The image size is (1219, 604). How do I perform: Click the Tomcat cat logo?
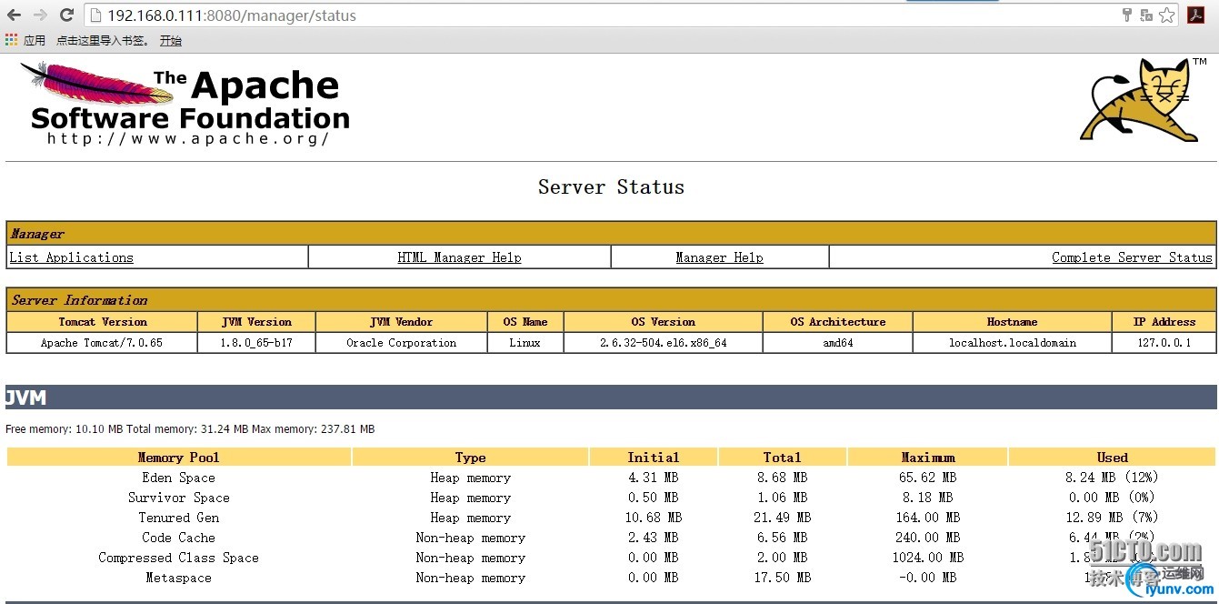tap(1141, 102)
